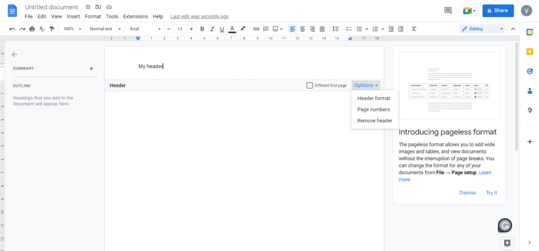Expand bulleted list style options

(367, 29)
